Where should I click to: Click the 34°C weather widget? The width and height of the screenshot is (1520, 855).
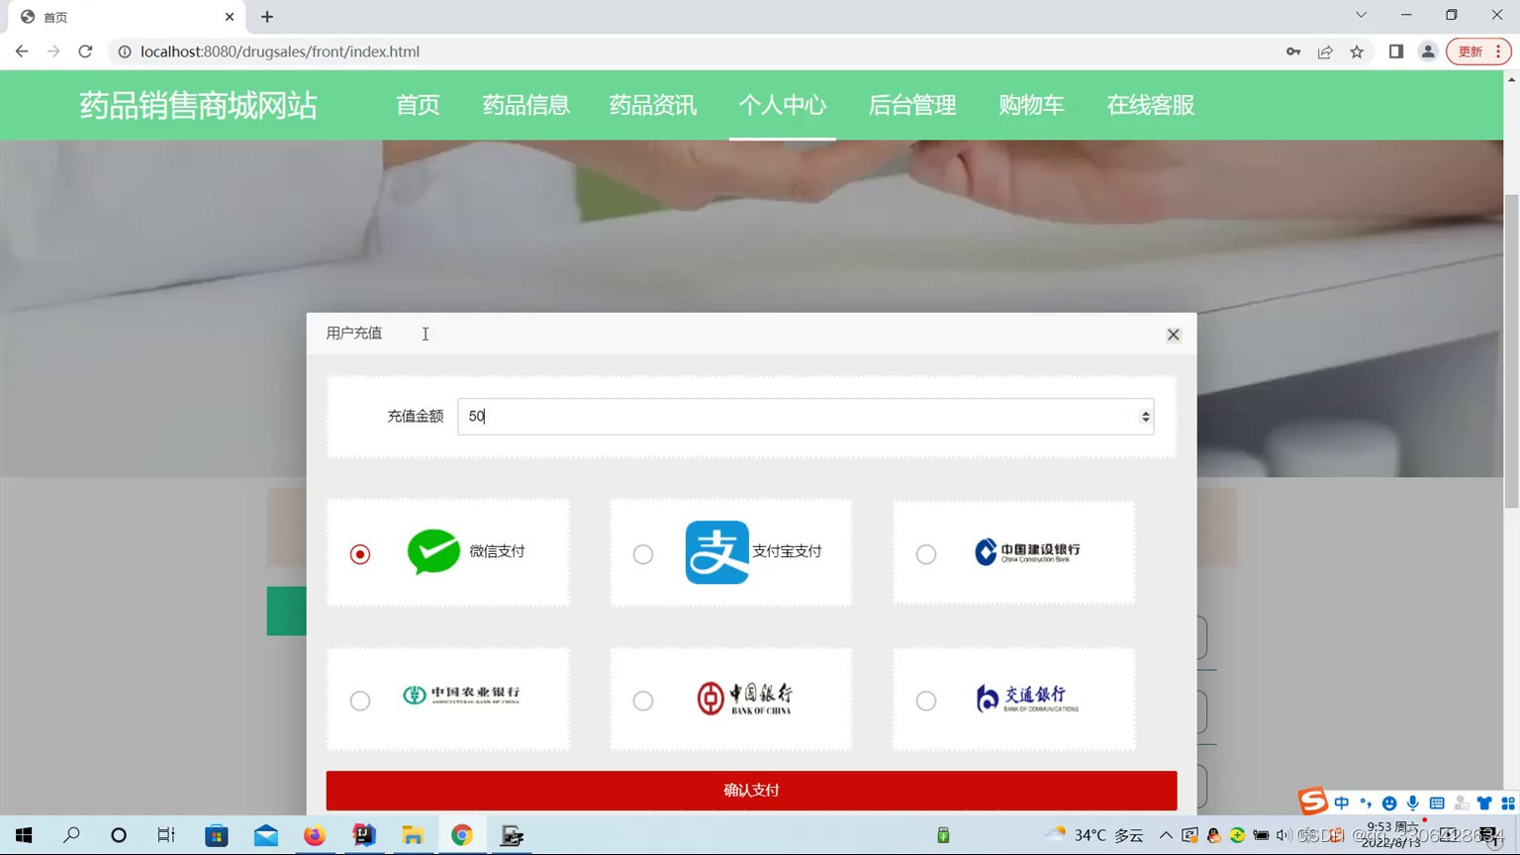click(x=1094, y=835)
